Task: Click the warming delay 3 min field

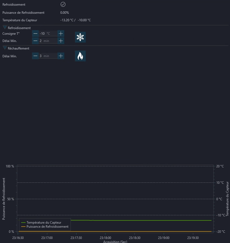Action: coord(48,56)
